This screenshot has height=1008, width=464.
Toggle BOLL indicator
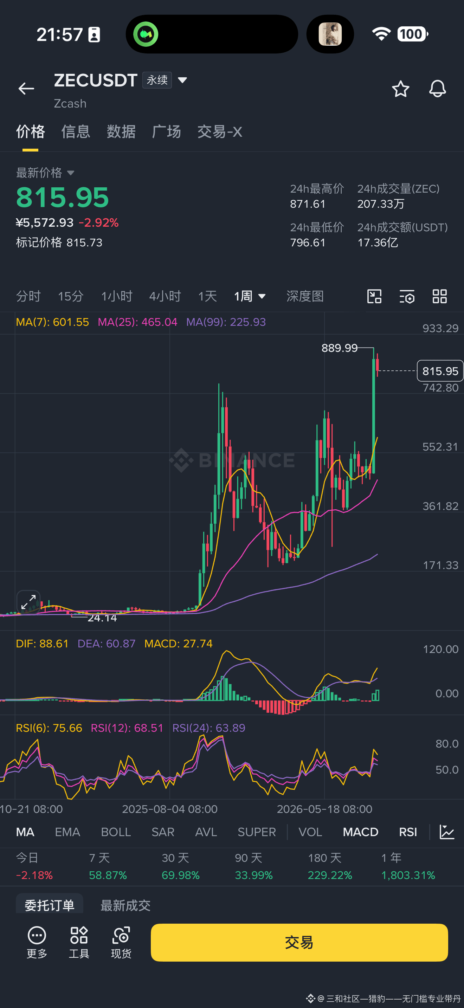(x=116, y=832)
